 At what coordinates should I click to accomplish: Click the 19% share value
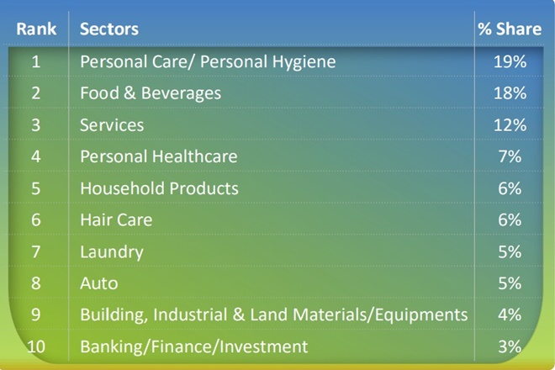510,61
